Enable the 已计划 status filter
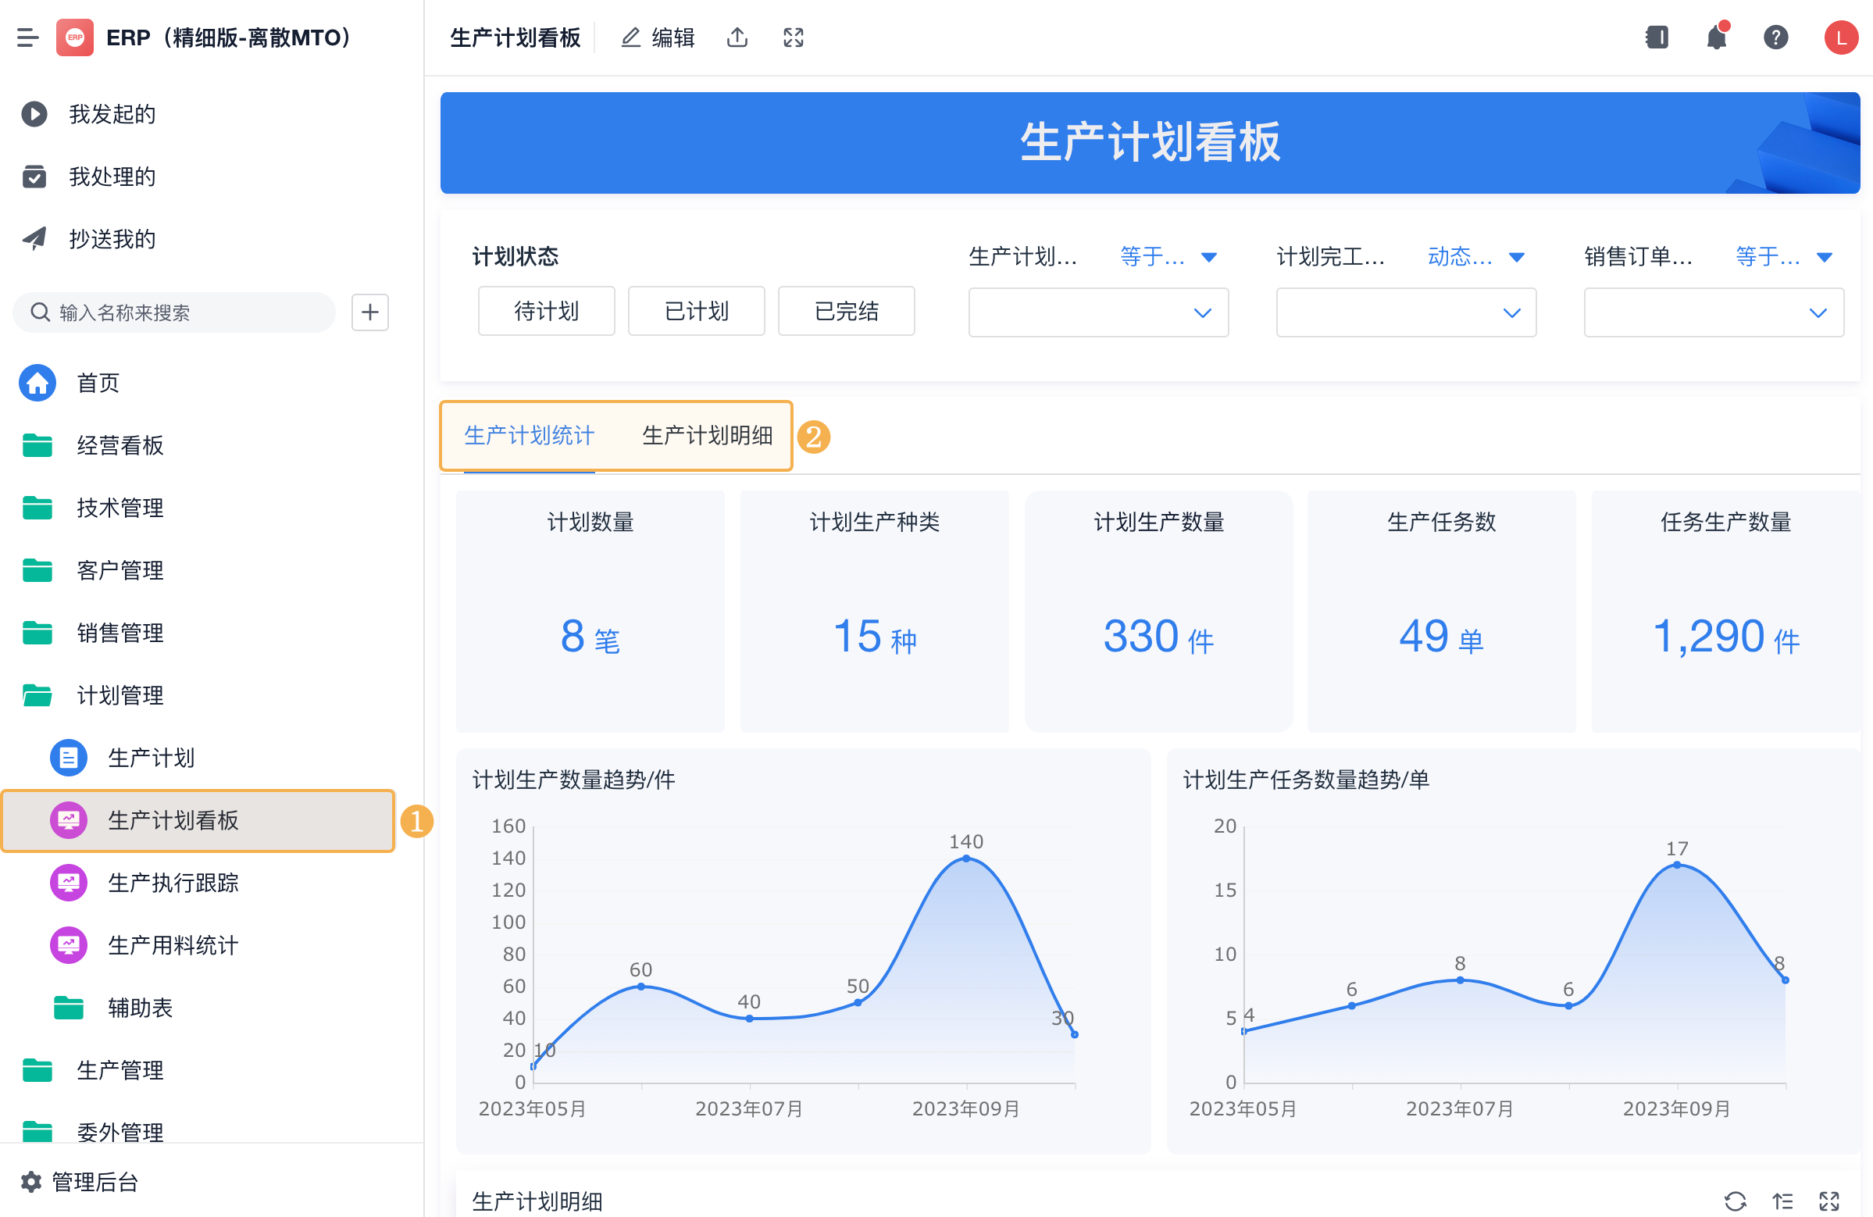The height and width of the screenshot is (1217, 1873). point(696,311)
